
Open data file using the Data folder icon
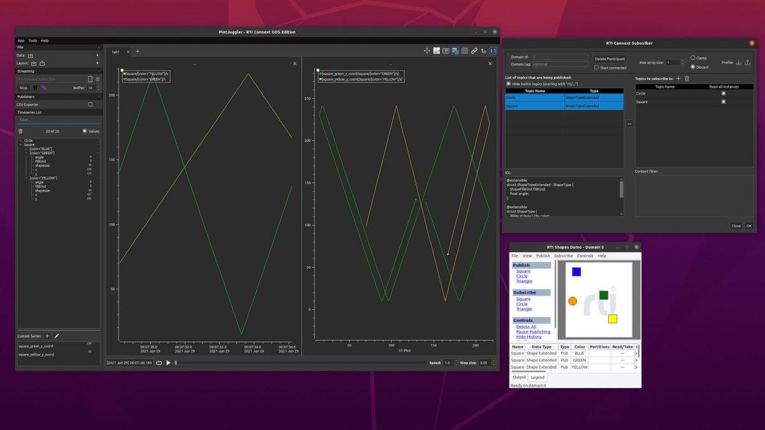(31, 55)
